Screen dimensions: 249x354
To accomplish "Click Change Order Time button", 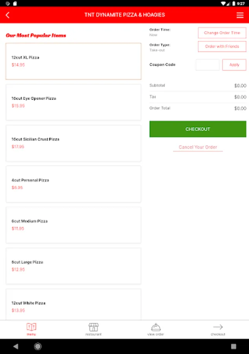I will point(222,33).
